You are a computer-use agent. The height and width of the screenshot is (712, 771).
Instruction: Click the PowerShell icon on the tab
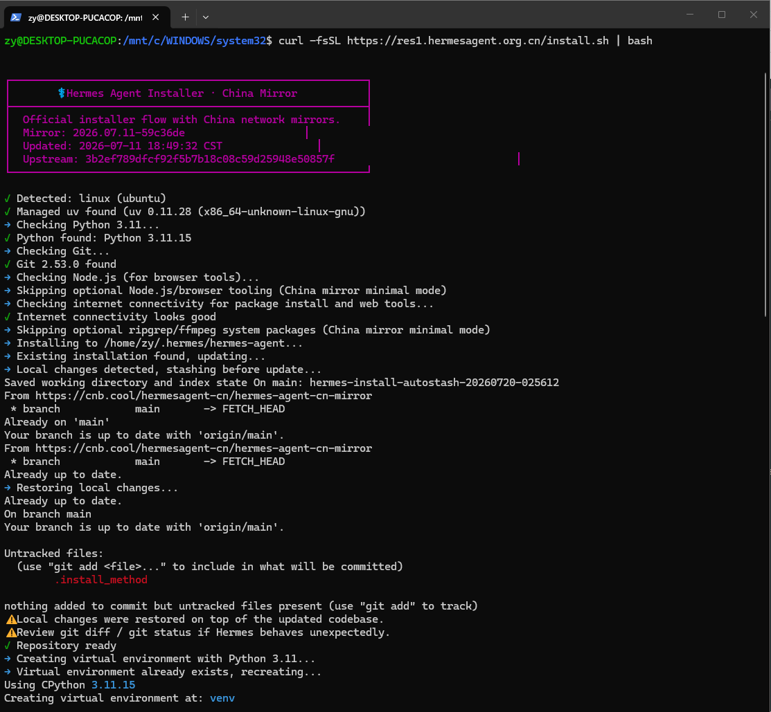coord(16,17)
